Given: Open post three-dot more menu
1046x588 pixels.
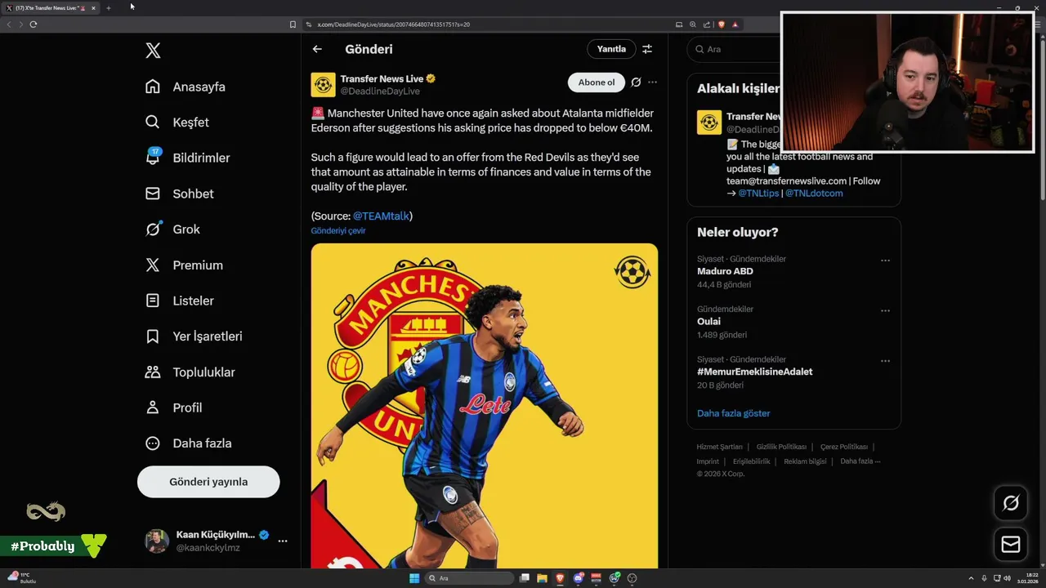Looking at the screenshot, I should 652,82.
